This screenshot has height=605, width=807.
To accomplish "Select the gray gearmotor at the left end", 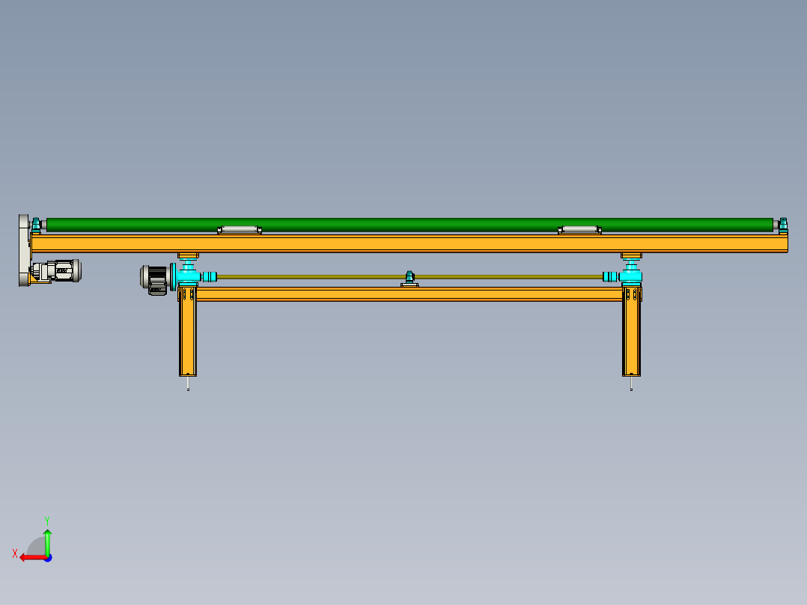I will 58,271.
